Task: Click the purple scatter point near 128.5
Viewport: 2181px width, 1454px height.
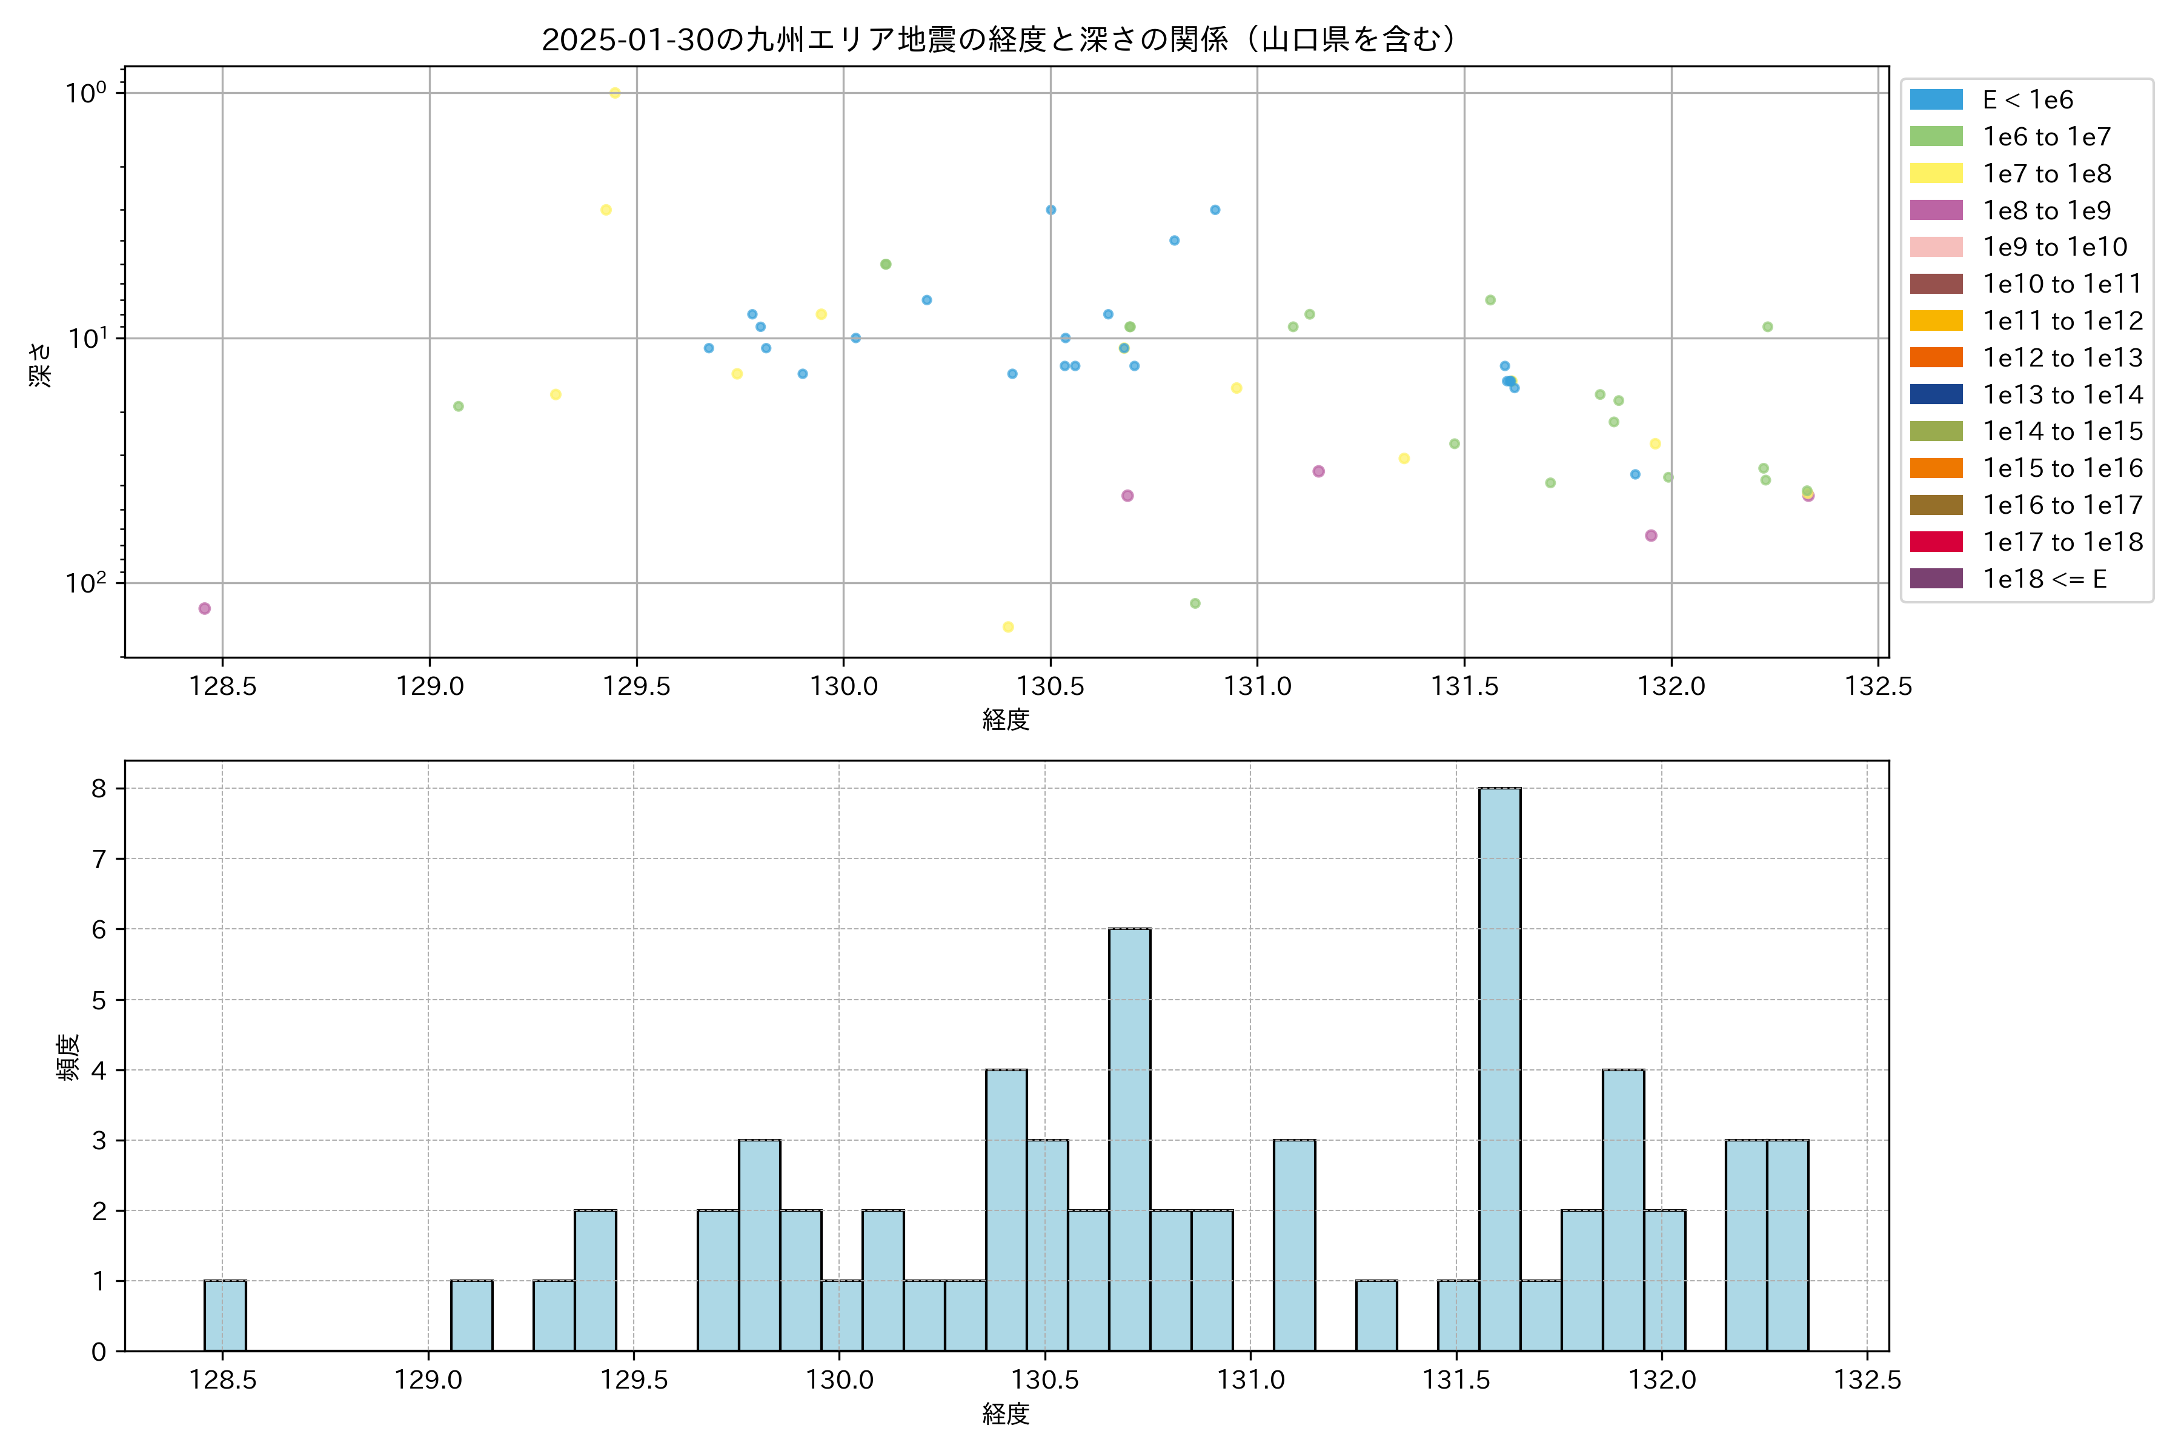Action: coord(205,608)
